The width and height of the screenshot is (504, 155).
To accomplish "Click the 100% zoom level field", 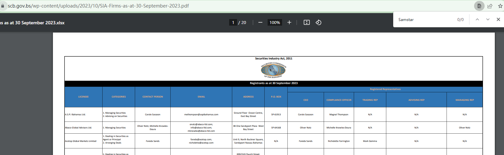I will [275, 22].
